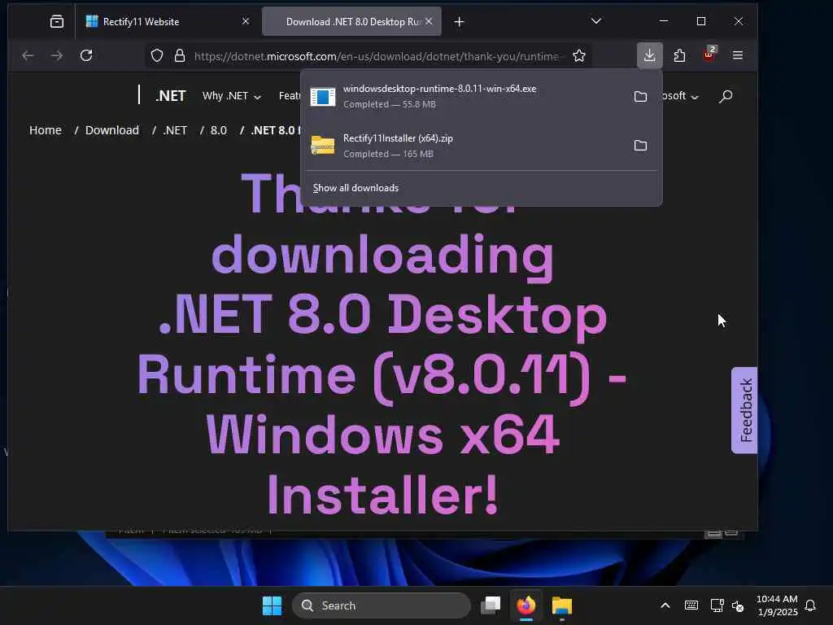Show hidden system tray icons
This screenshot has width=833, height=625.
[665, 605]
